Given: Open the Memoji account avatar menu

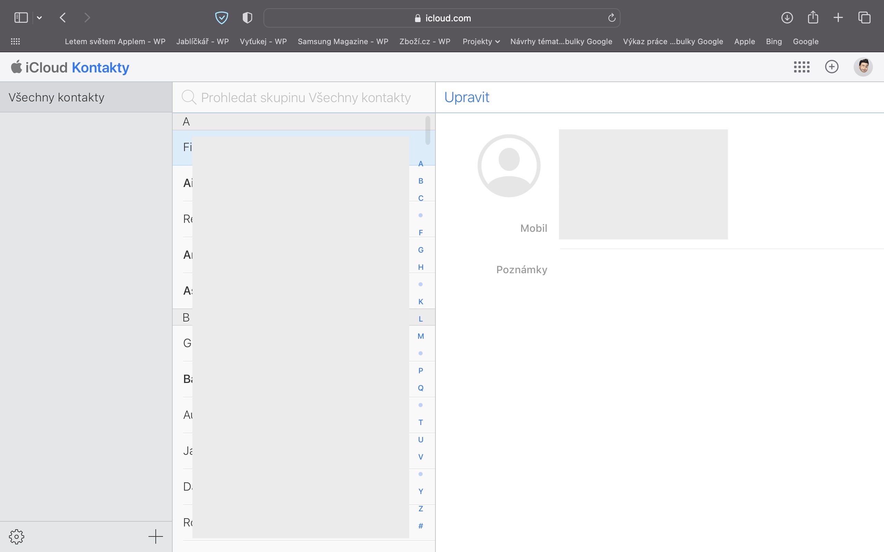Looking at the screenshot, I should tap(863, 67).
